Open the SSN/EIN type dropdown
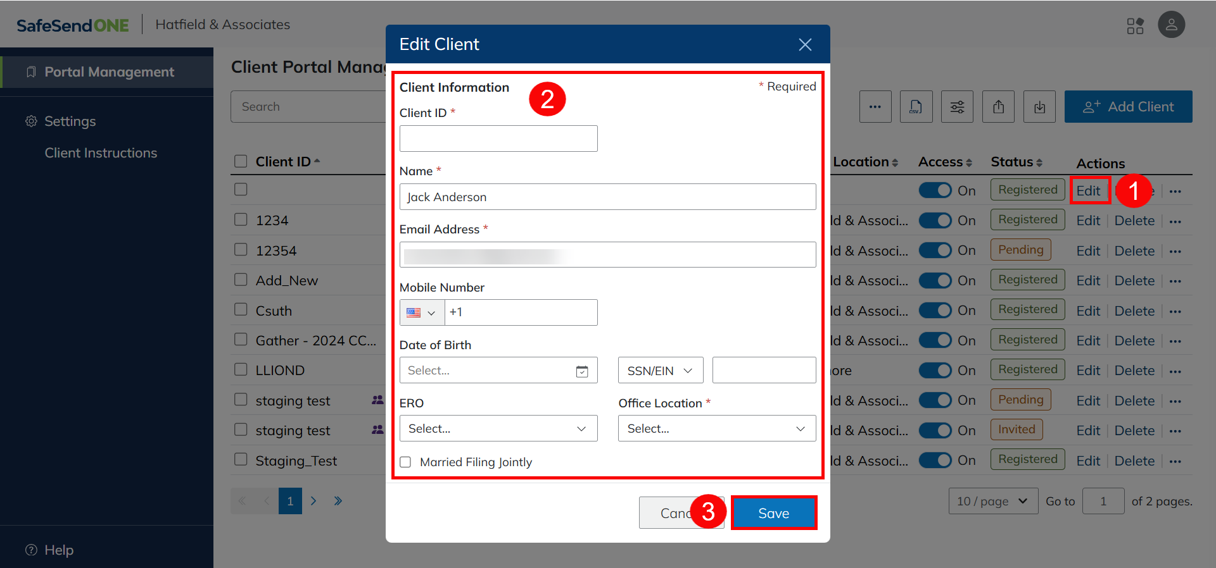This screenshot has width=1216, height=568. [660, 371]
